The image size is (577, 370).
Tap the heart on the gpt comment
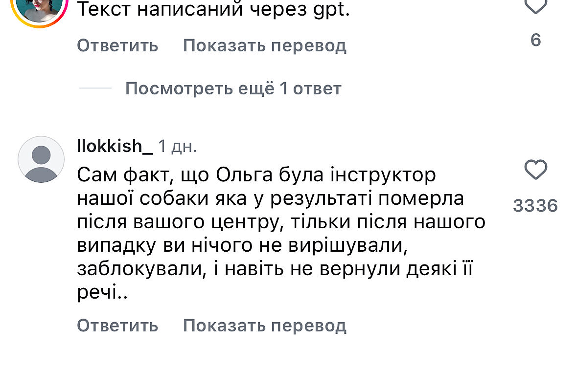(535, 6)
